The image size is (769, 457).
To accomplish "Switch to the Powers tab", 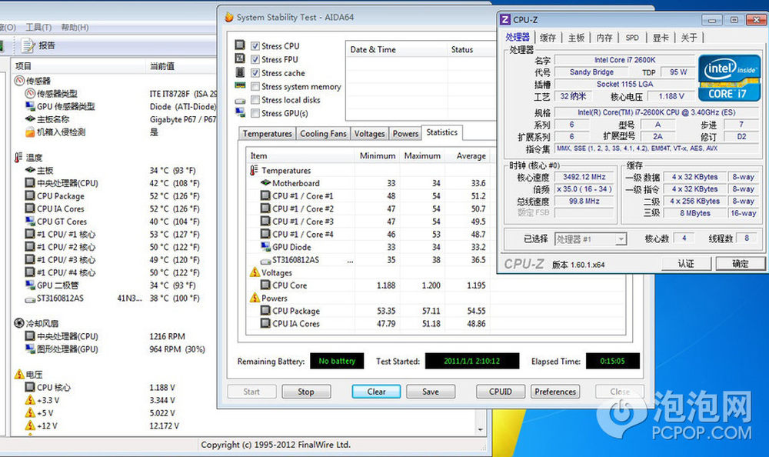I will click(405, 134).
